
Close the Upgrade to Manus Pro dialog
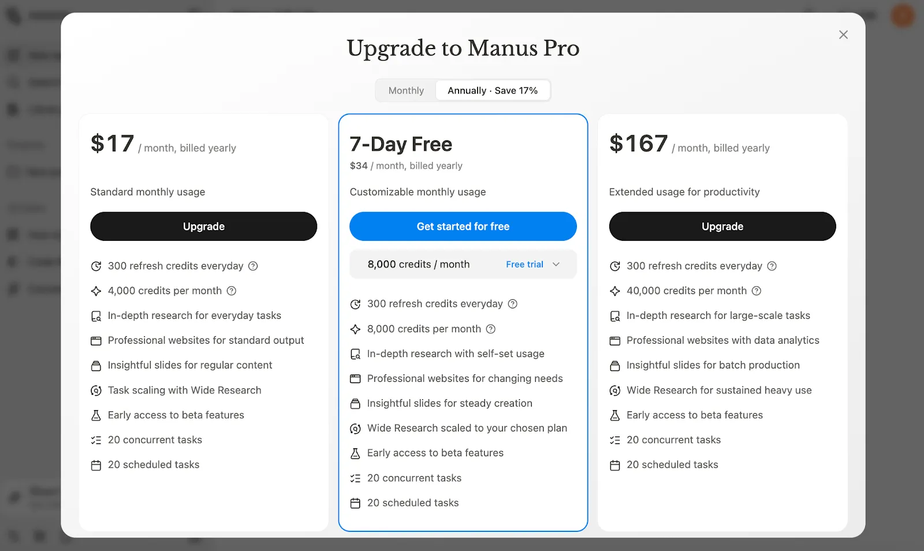pyautogui.click(x=843, y=35)
